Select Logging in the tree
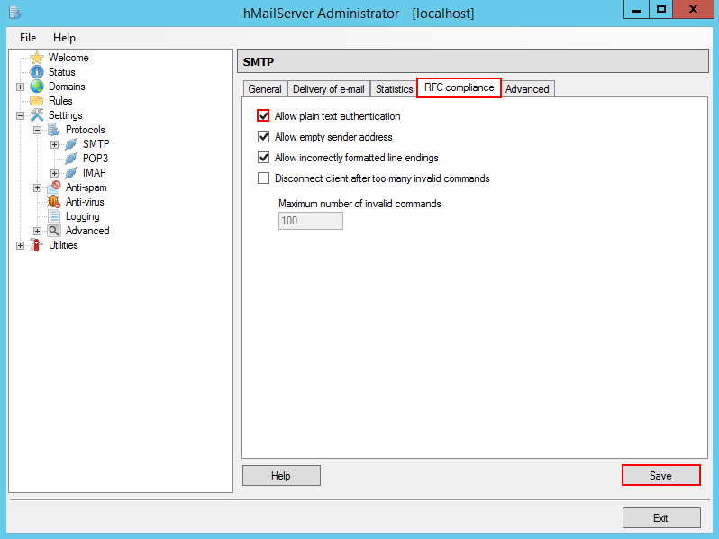This screenshot has width=719, height=539. [83, 216]
